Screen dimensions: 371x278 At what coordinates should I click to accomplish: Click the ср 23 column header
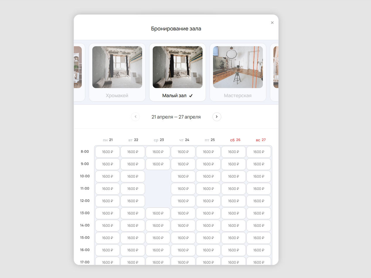[x=159, y=140]
